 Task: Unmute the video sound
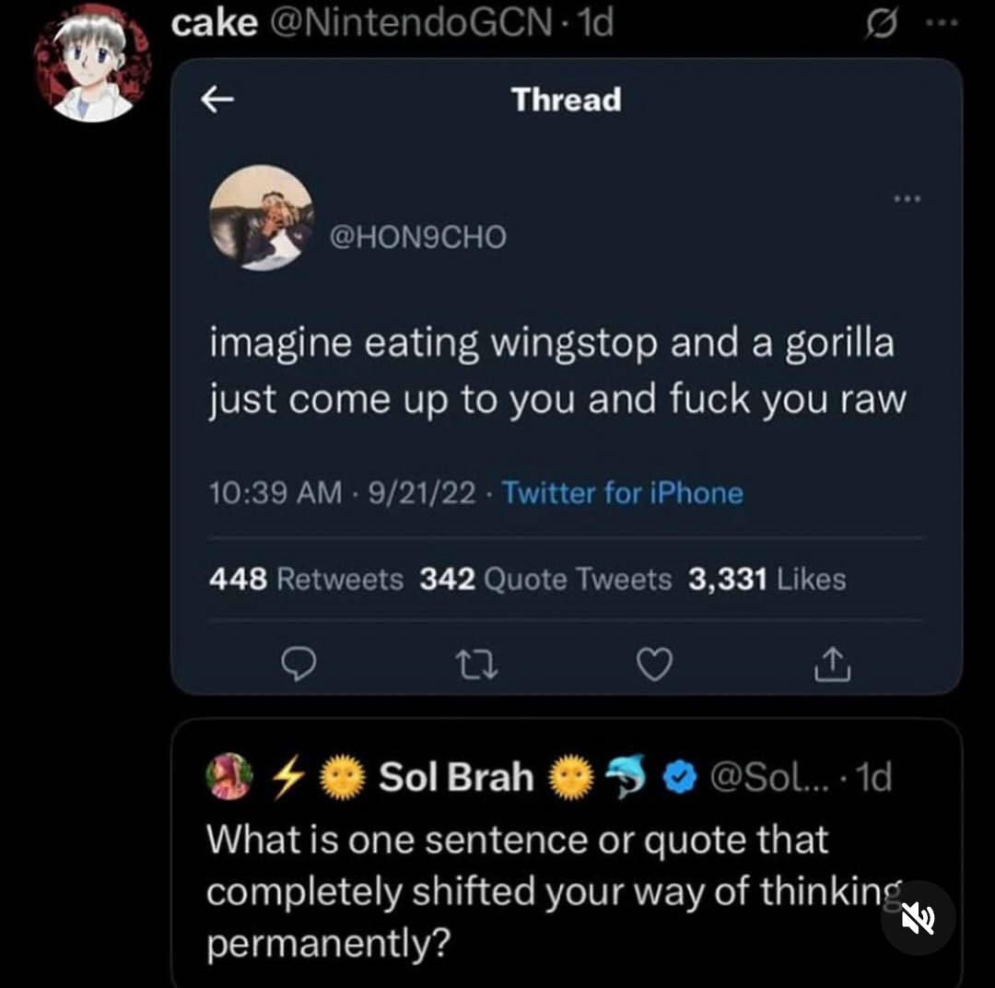coord(918,917)
